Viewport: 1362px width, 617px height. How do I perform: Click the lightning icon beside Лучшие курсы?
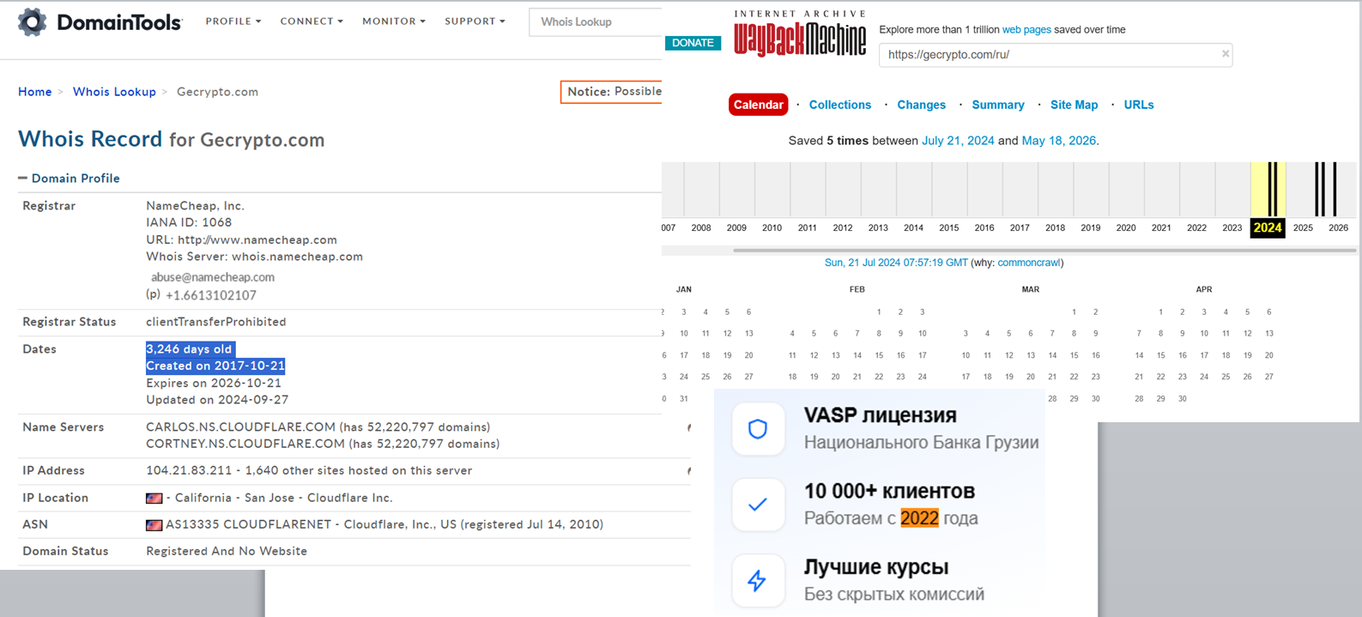758,581
